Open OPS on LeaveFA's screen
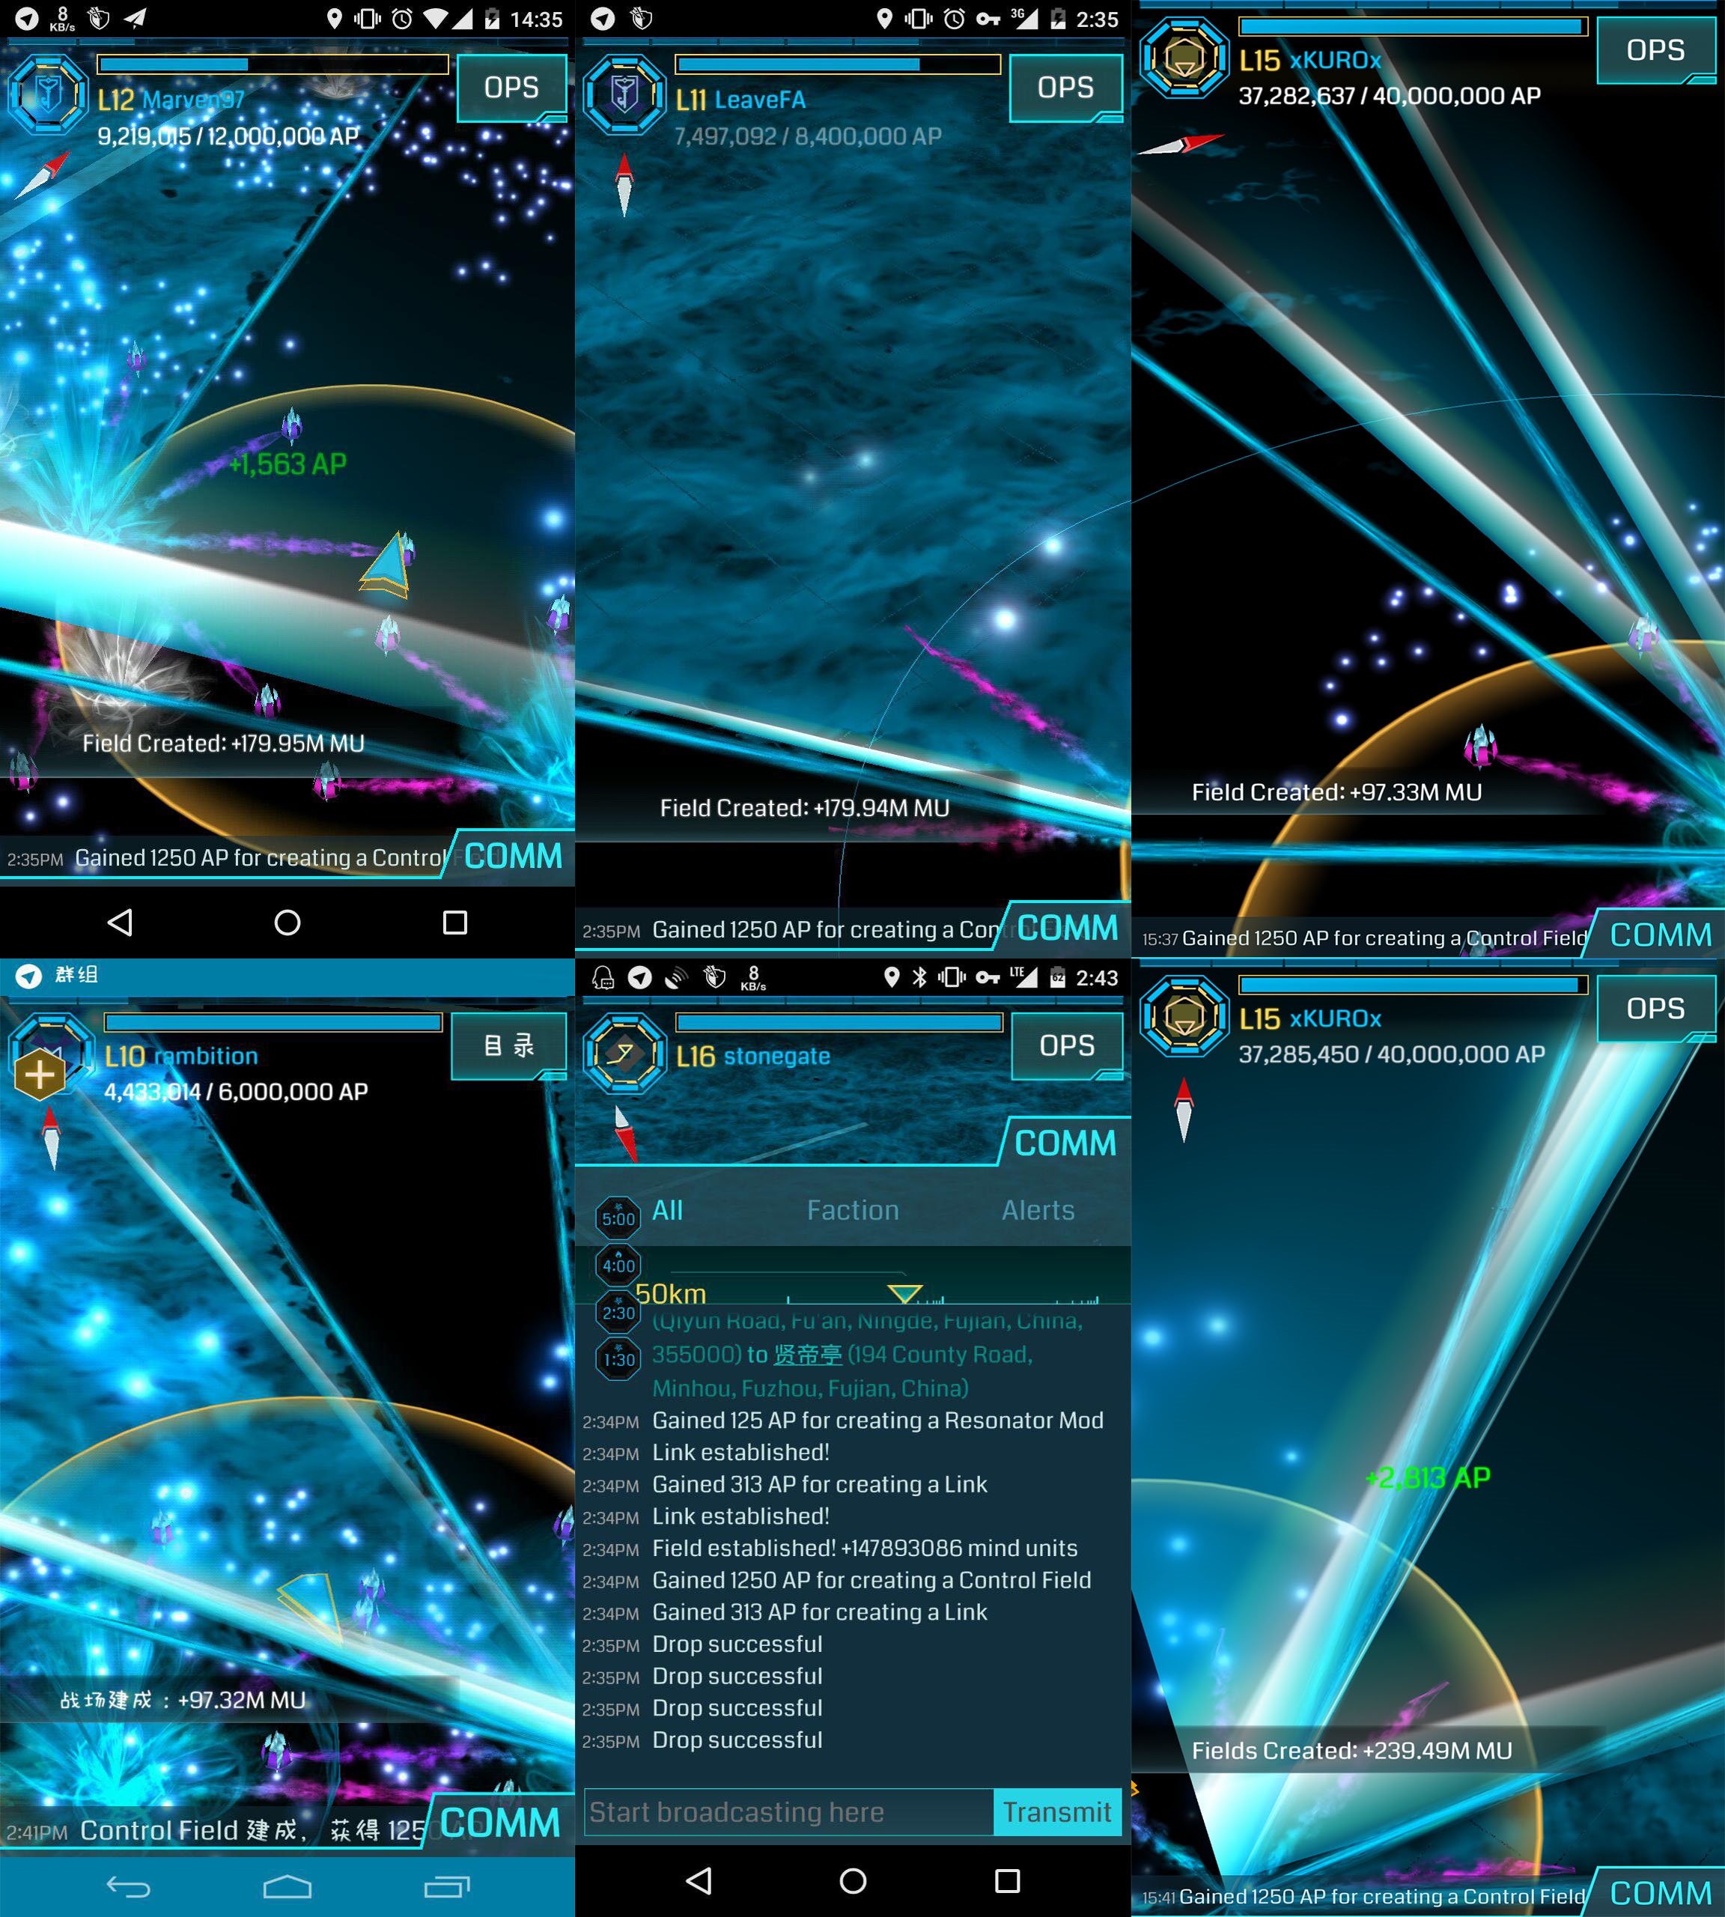The width and height of the screenshot is (1725, 1917). (1066, 88)
